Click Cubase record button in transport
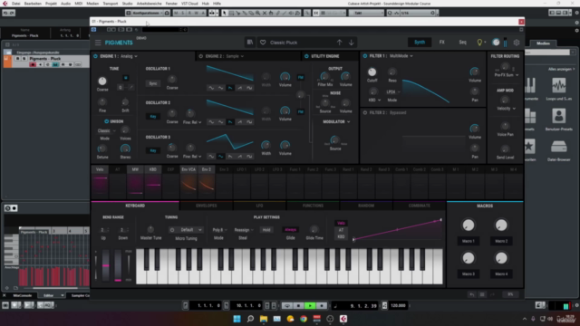This screenshot has height=326, width=580. 322,306
